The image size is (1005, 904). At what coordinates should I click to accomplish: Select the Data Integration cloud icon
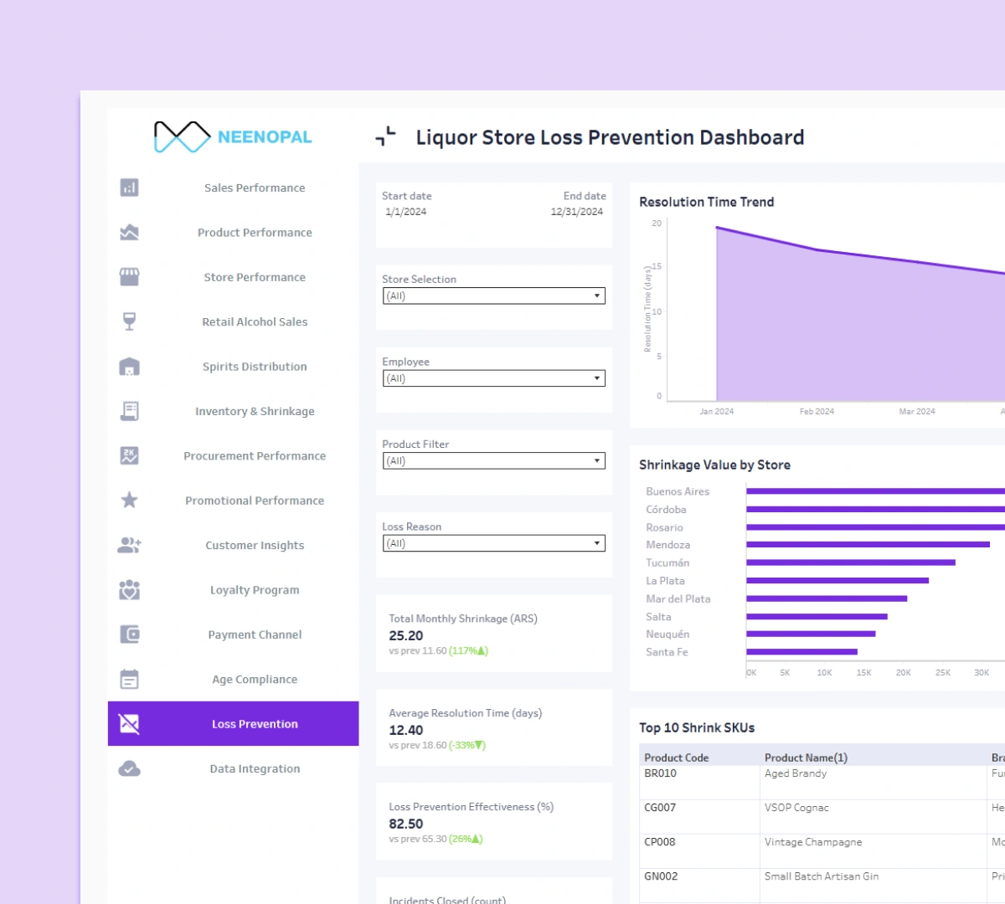[x=129, y=768]
